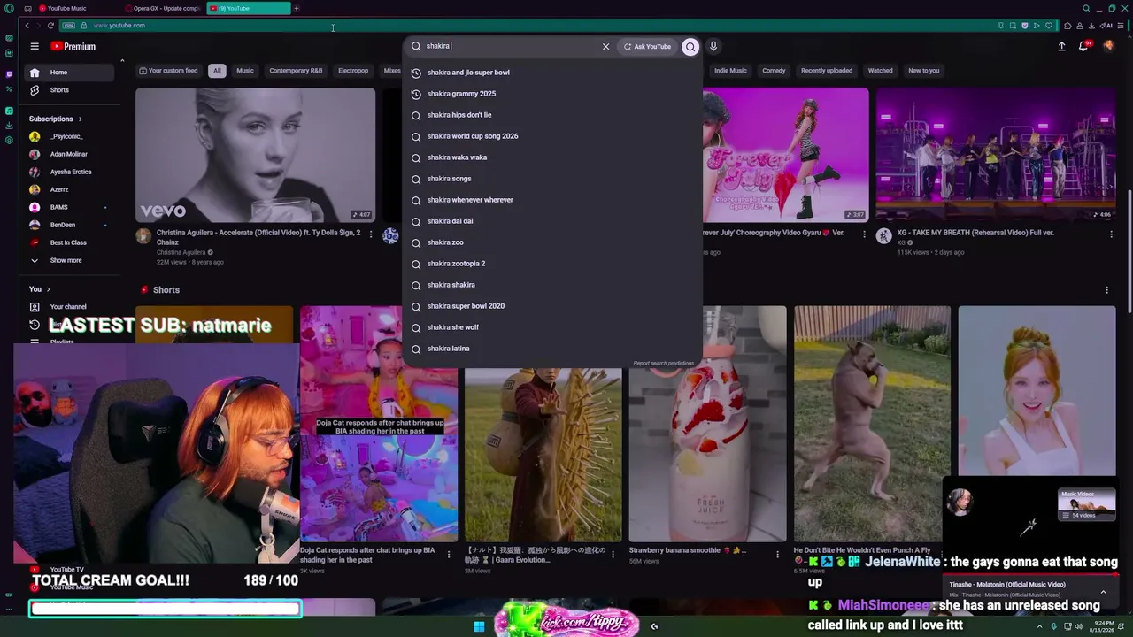This screenshot has height=637, width=1133.
Task: Select the Recently uploaded filter chip
Action: 827,71
